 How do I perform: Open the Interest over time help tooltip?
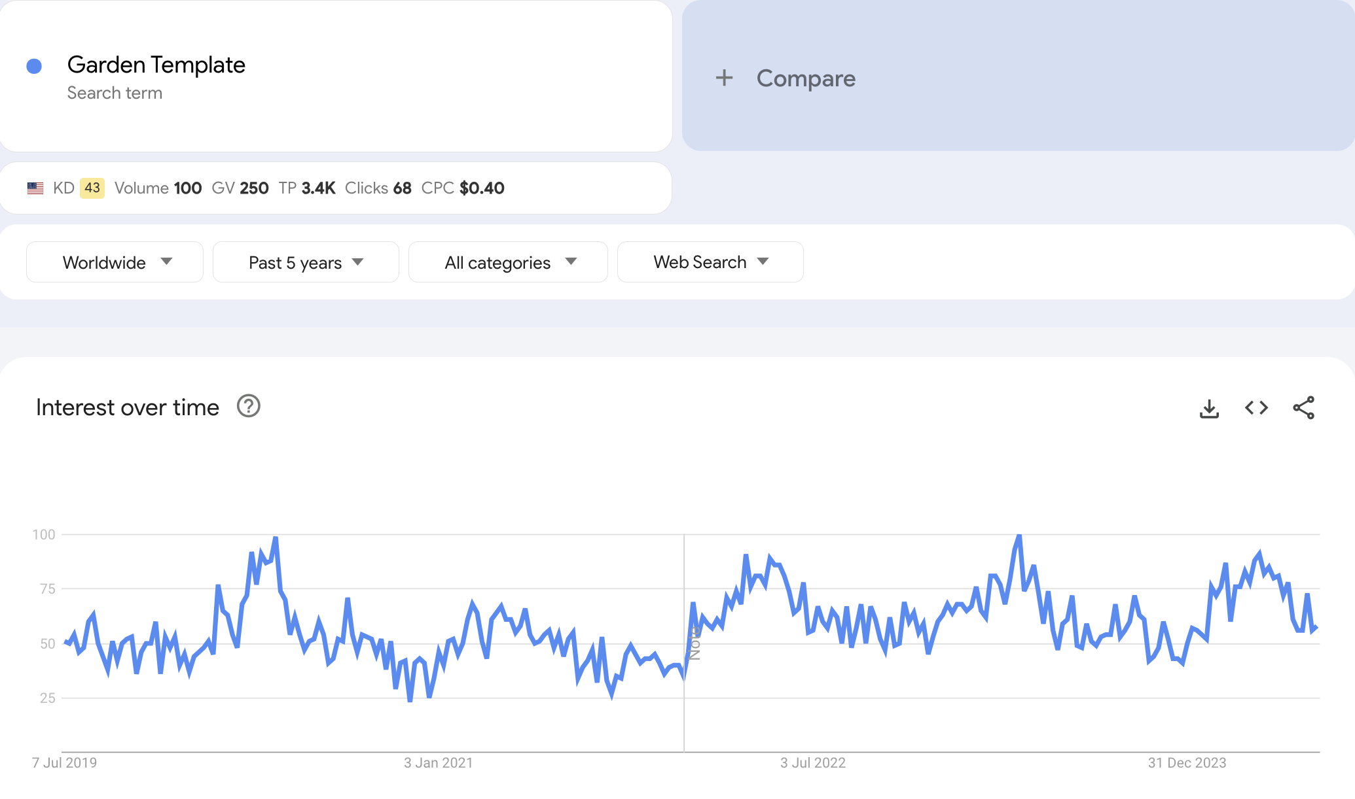click(248, 407)
